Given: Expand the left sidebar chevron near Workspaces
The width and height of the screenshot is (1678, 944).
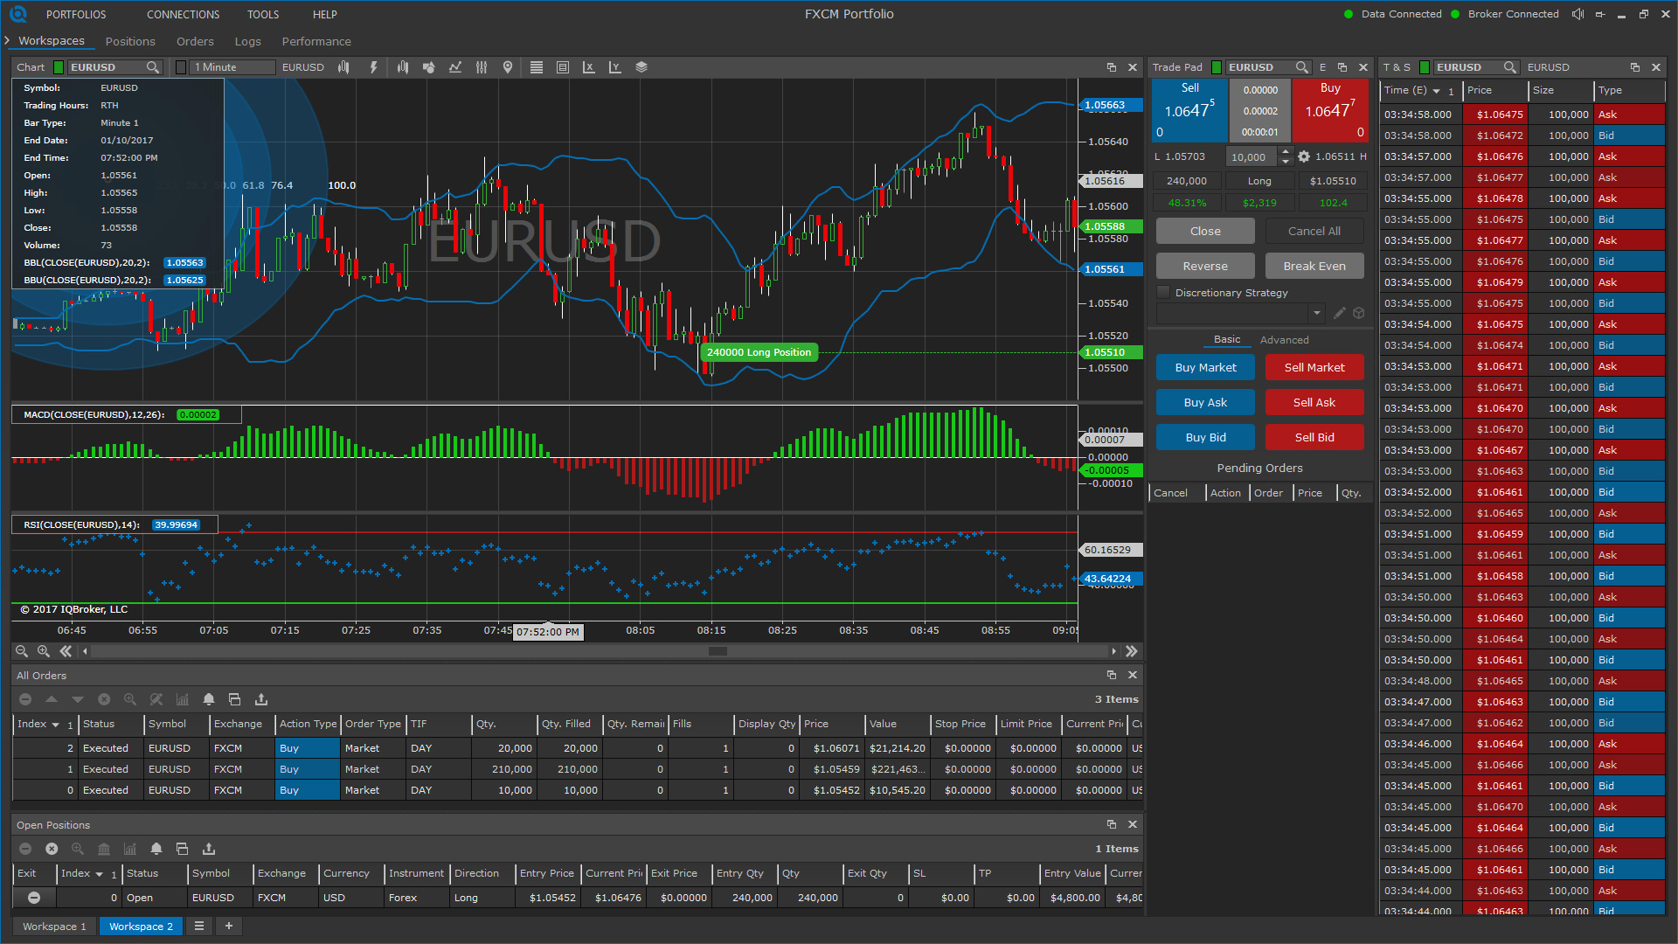Looking at the screenshot, I should 7,41.
